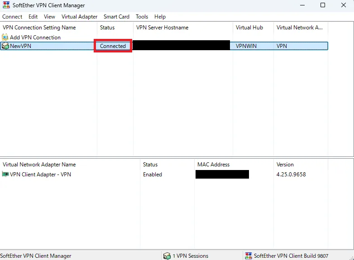Click the Version column header
The width and height of the screenshot is (354, 260).
click(x=301, y=165)
